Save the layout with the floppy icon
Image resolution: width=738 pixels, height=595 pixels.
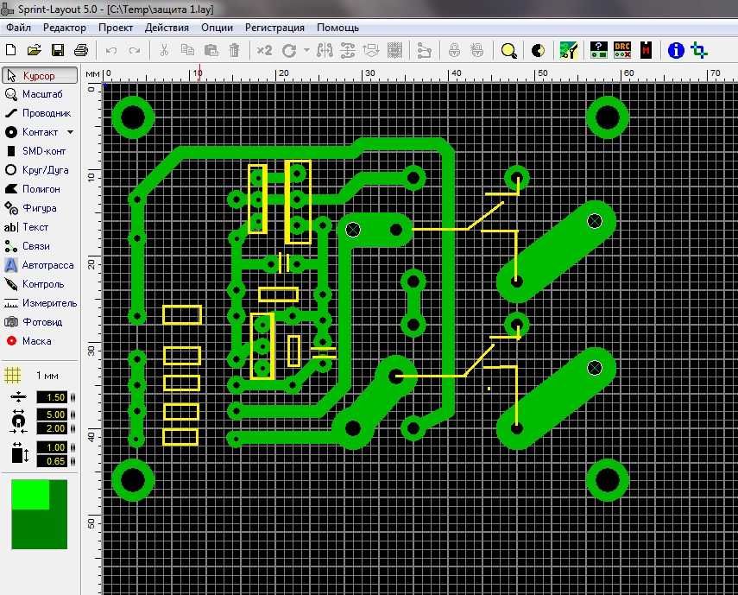click(58, 50)
